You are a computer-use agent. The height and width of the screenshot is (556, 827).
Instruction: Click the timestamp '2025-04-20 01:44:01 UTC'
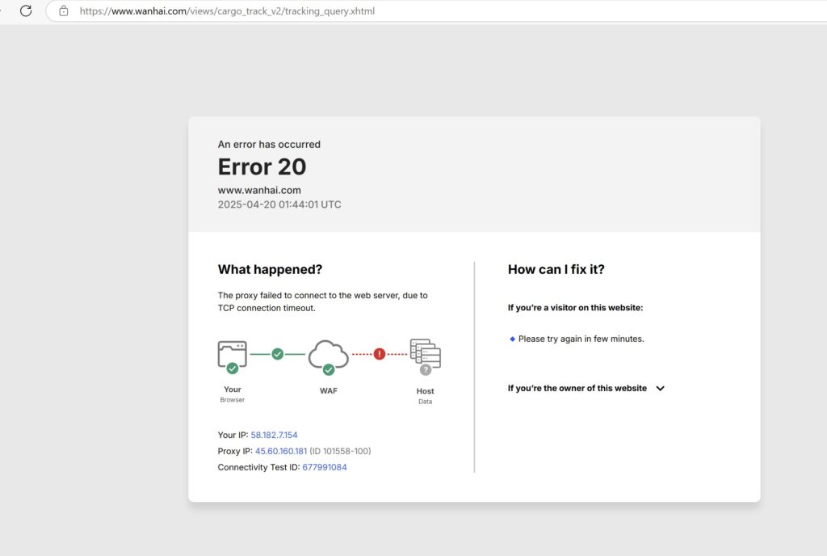(279, 204)
